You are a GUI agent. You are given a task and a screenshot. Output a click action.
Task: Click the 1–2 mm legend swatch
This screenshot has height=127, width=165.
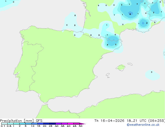point(16,124)
